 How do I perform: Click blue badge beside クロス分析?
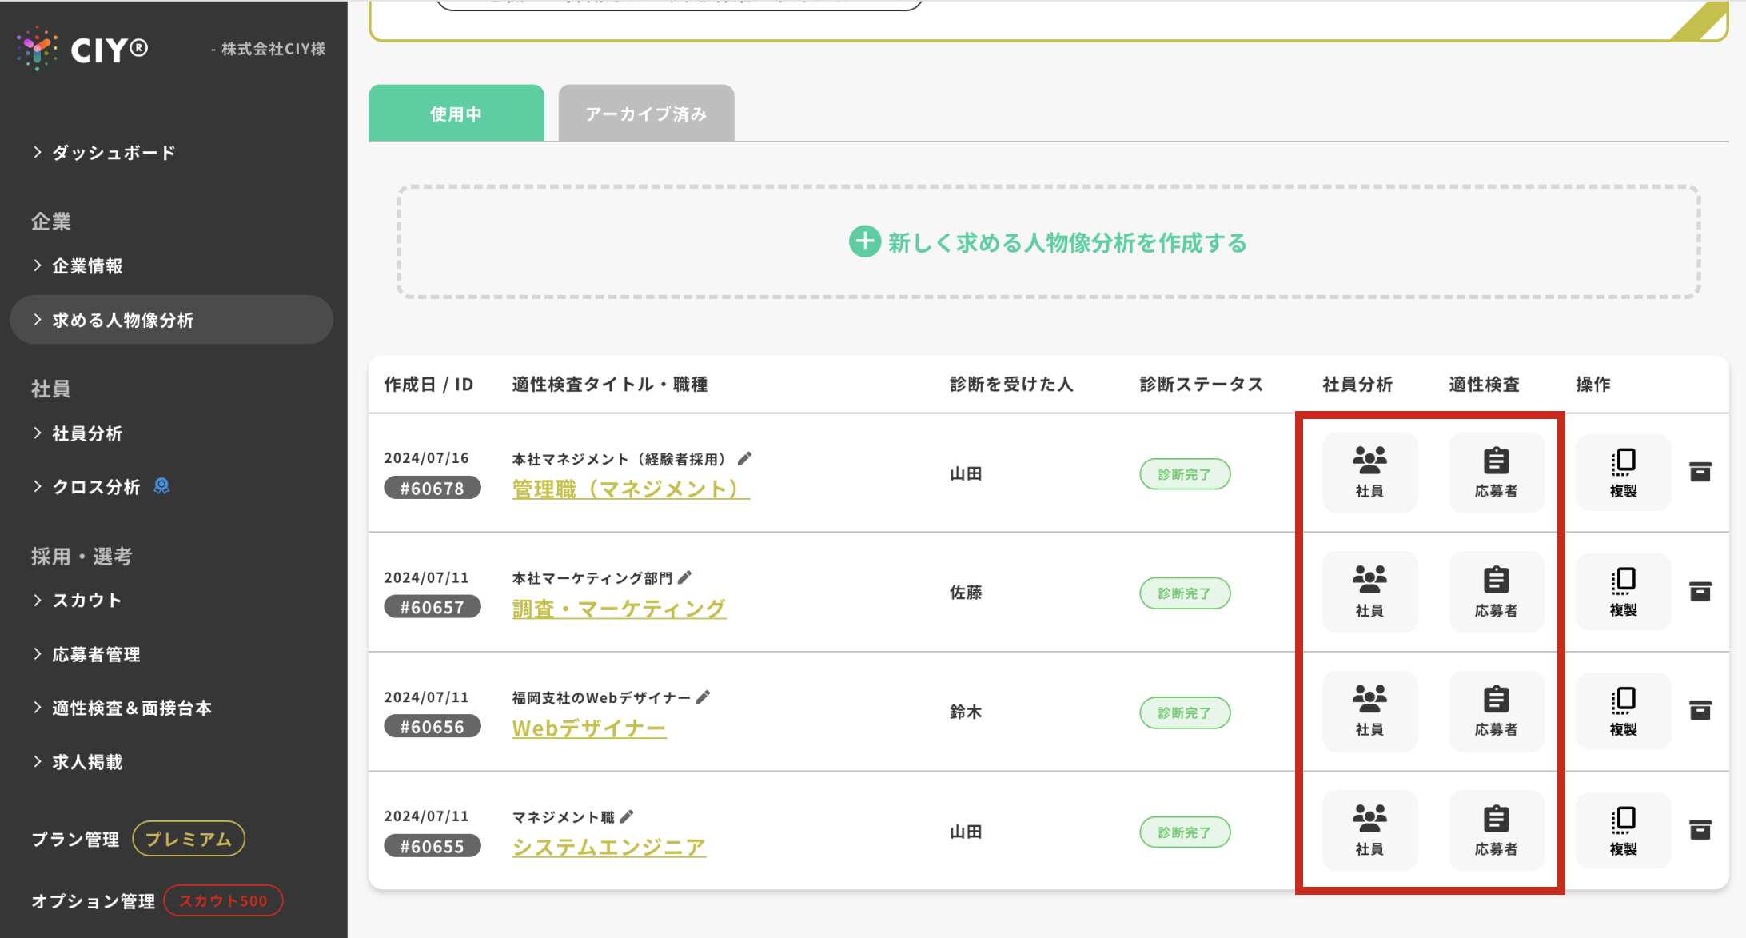(x=161, y=486)
